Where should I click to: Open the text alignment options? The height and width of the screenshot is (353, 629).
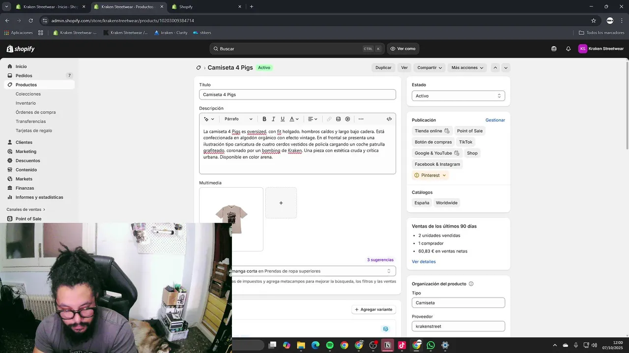pyautogui.click(x=313, y=119)
